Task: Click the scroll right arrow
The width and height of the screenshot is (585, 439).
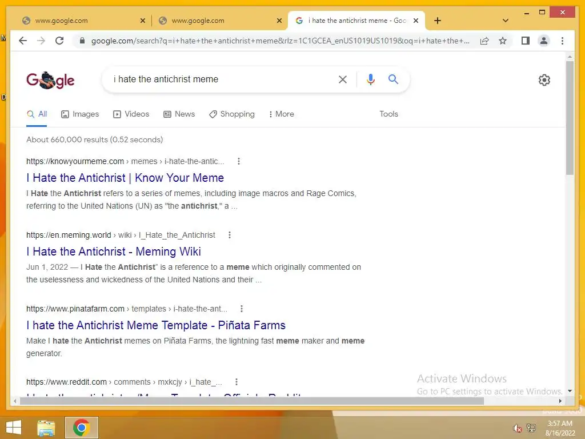Action: coord(560,401)
